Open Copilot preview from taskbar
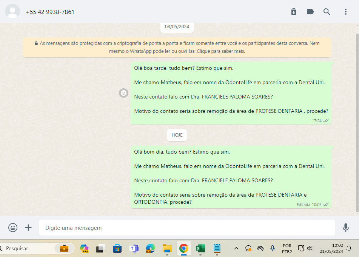 (x=84, y=248)
